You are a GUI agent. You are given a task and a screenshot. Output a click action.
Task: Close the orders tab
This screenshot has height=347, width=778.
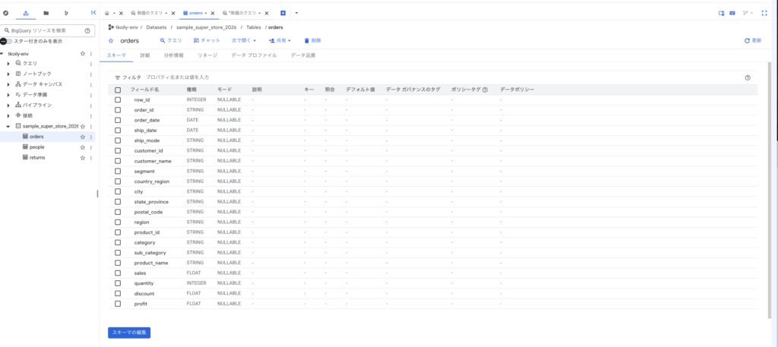213,13
